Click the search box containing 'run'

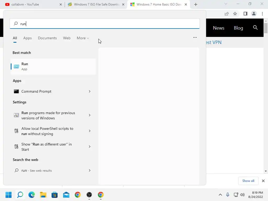[x=105, y=24]
